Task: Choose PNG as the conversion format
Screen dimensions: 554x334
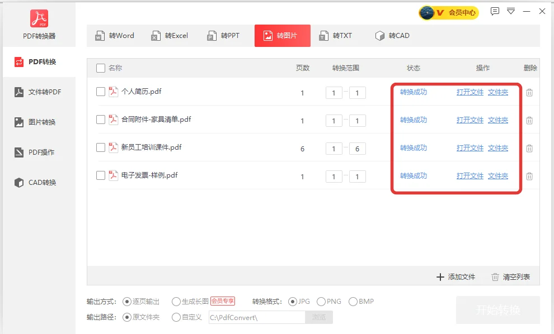Action: tap(321, 302)
